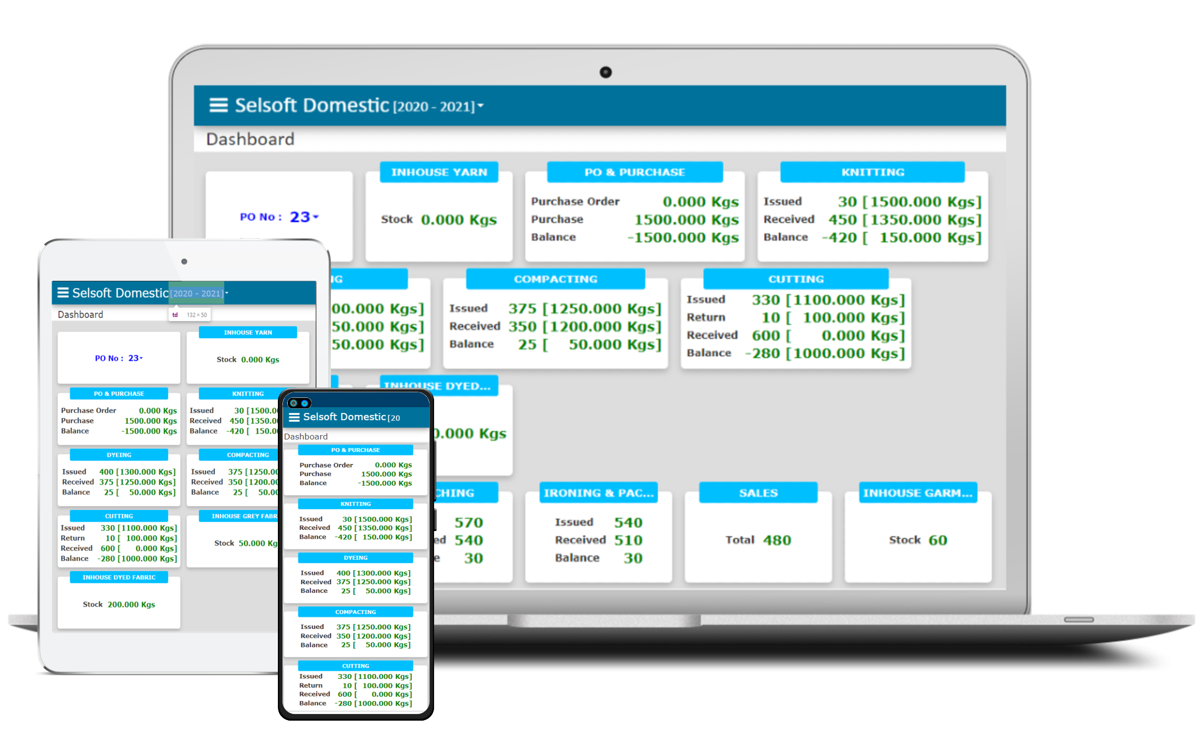Open the hamburger menu on the phone screen
Screen dimensions: 1196x749
point(294,417)
